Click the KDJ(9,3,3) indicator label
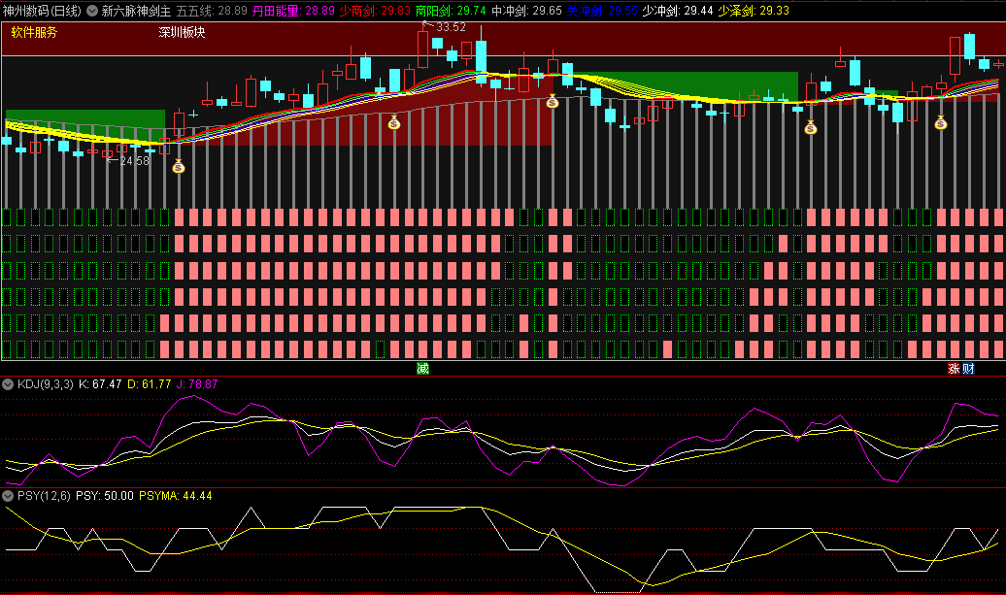Viewport: 1006px width, 595px height. (x=45, y=384)
